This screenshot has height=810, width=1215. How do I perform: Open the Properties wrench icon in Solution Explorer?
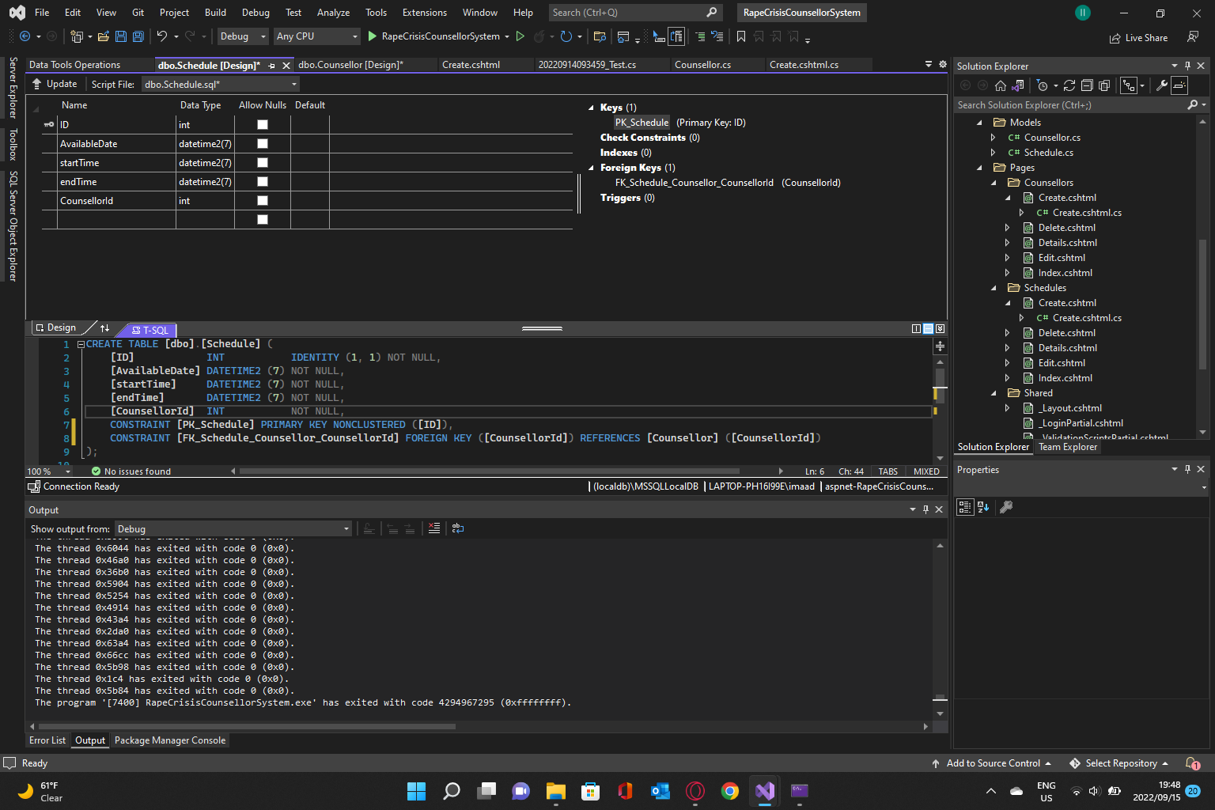pos(1161,85)
